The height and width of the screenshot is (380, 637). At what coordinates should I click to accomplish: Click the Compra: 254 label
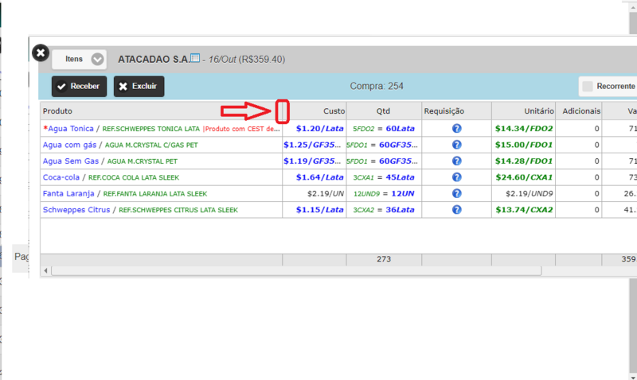[377, 86]
